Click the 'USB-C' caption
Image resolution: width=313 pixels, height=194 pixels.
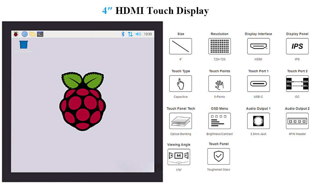pos(258,97)
